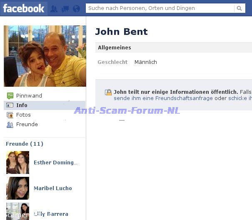252x220 pixels.
Task: Open notifications globe icon
Action: click(x=76, y=8)
